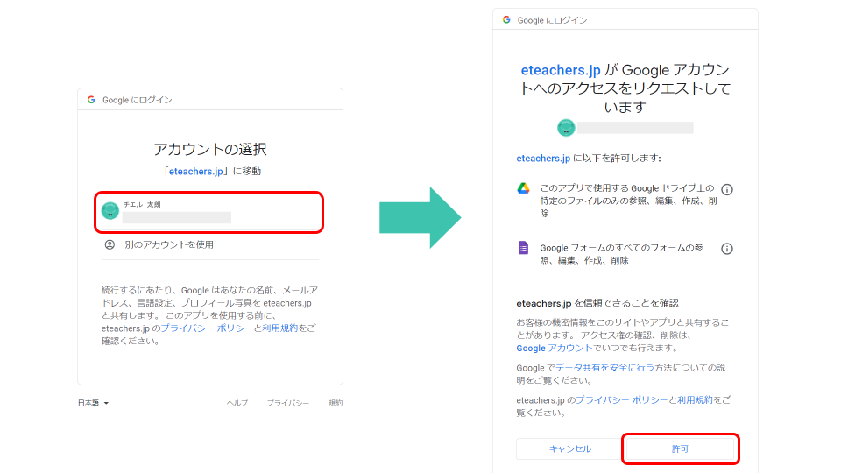Click 規約 footer link
841x473 pixels.
coord(336,403)
